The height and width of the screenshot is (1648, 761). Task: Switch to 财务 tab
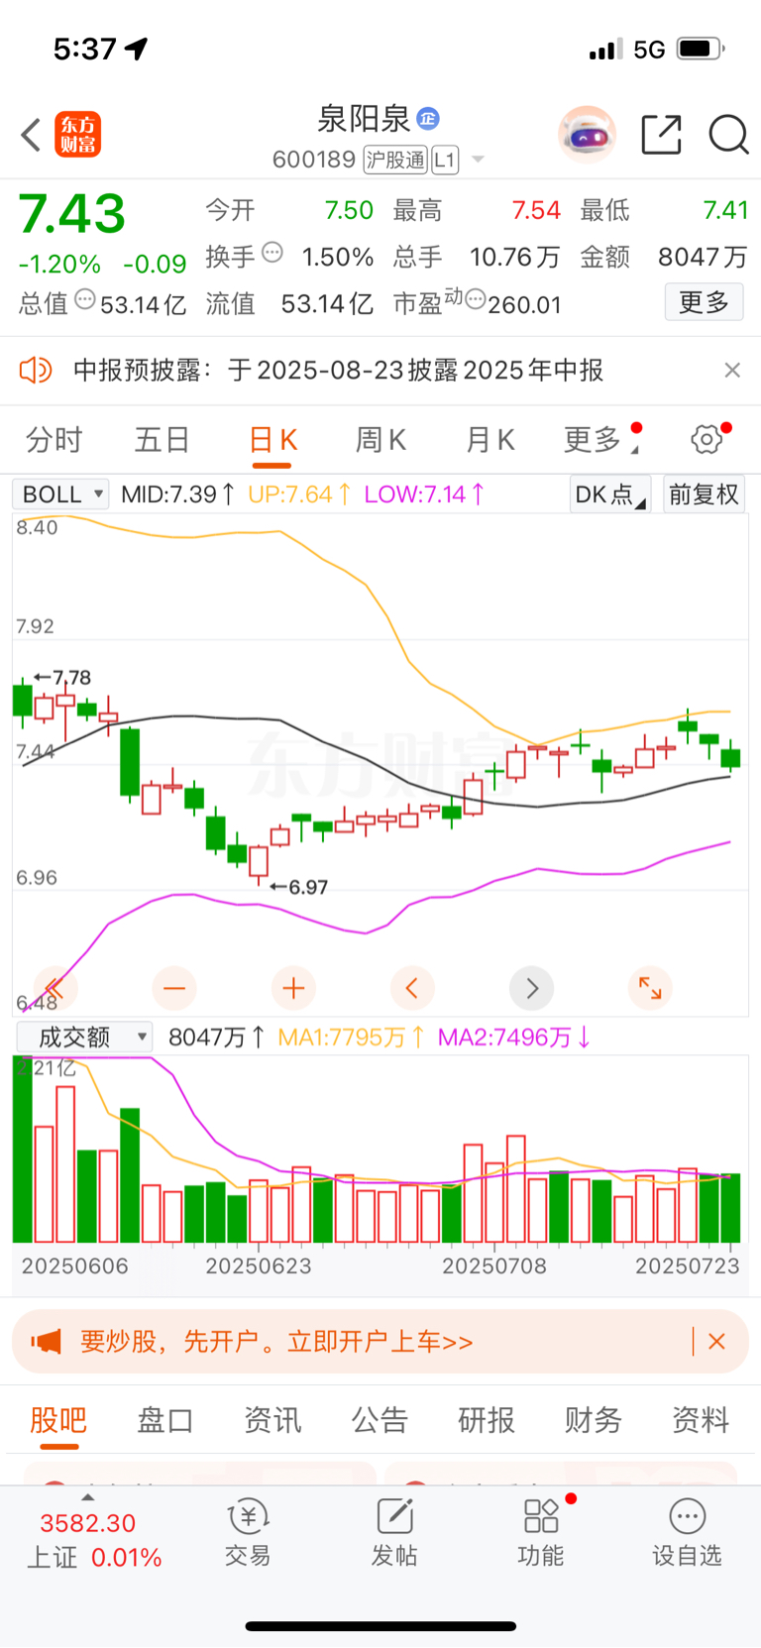tap(594, 1420)
